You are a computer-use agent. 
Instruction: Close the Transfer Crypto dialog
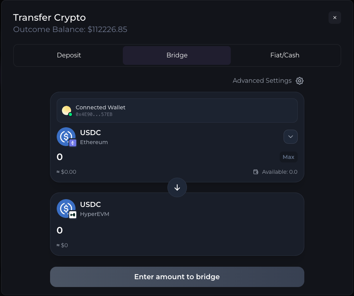point(334,18)
